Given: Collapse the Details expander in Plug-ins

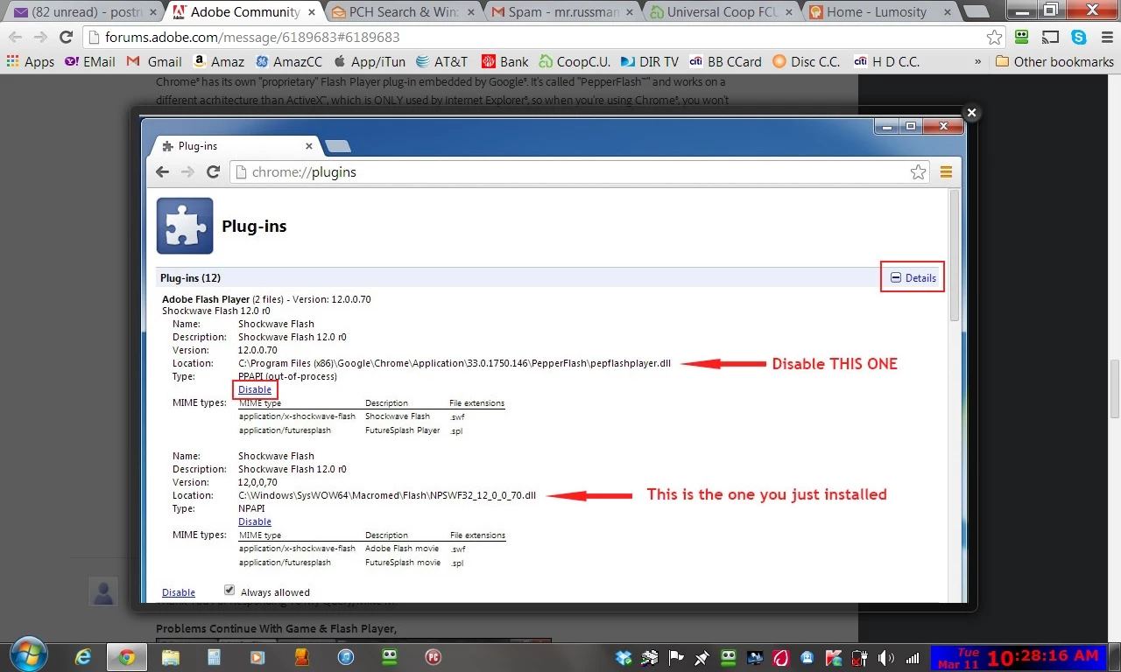Looking at the screenshot, I should coord(913,277).
